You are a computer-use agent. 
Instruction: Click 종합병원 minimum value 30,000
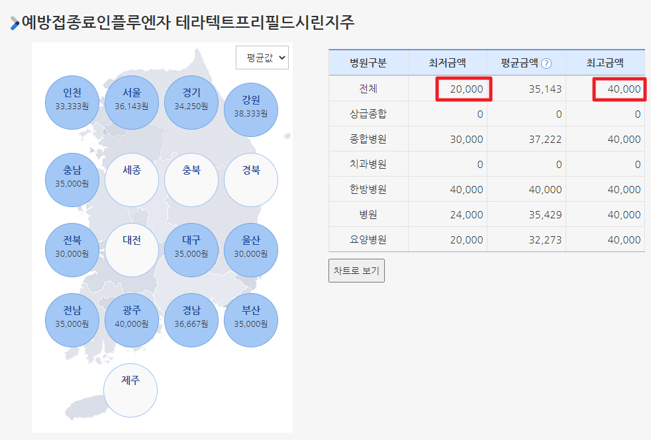tap(466, 140)
